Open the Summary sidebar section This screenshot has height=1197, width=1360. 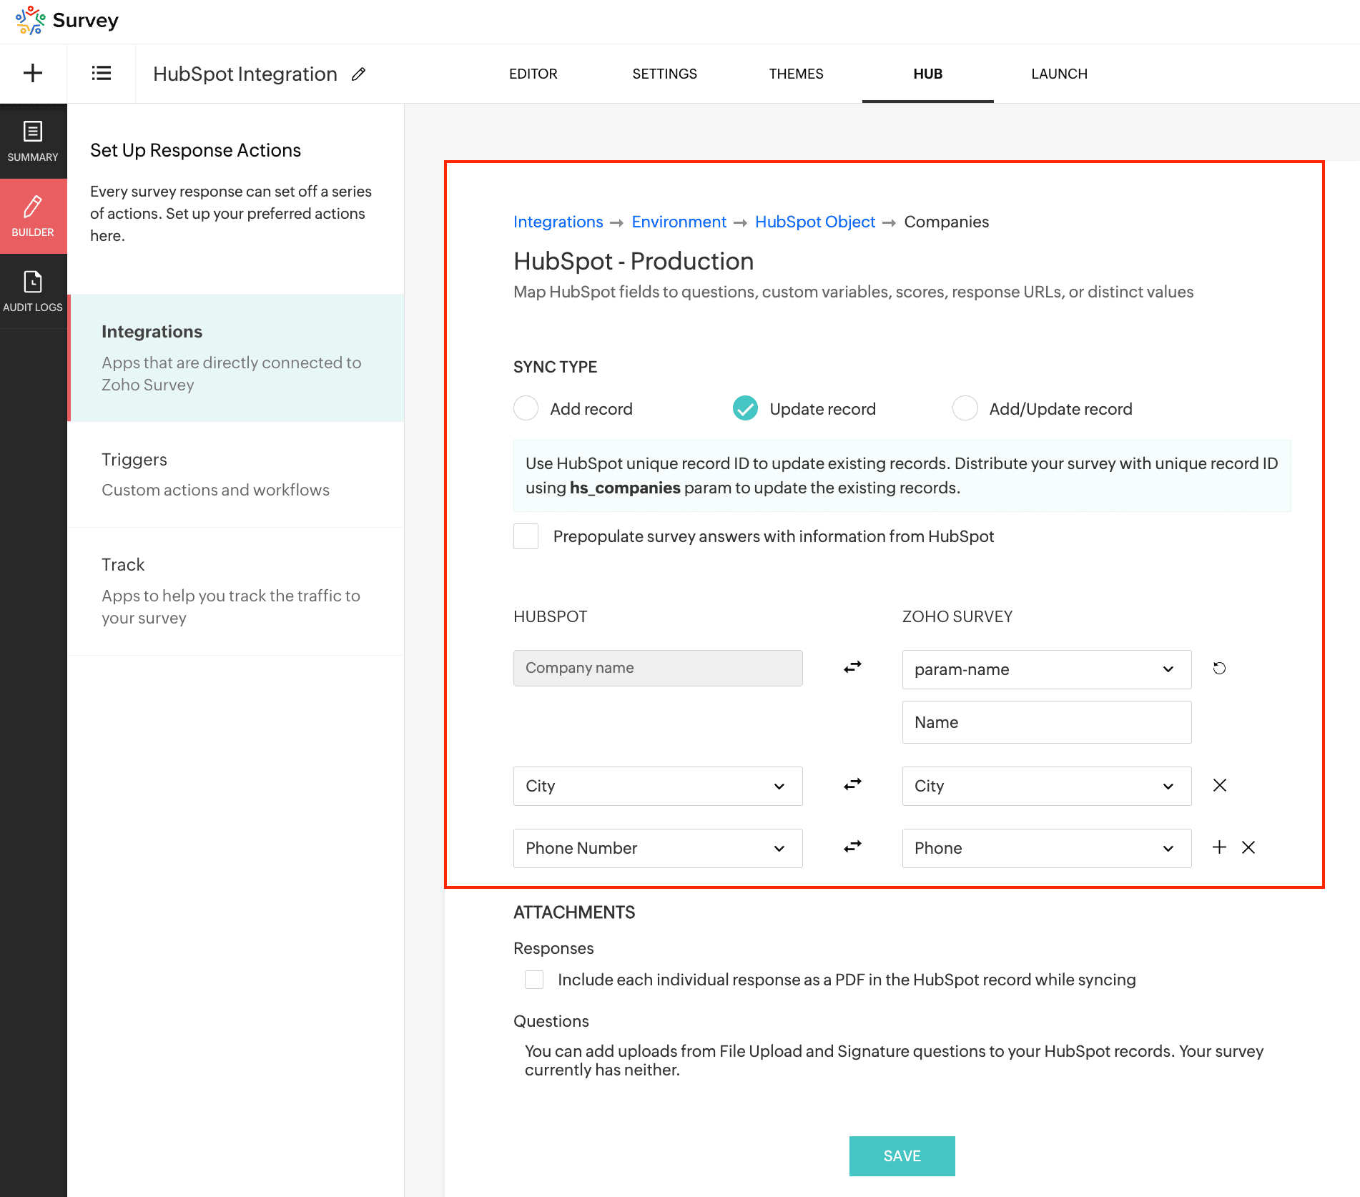point(33,141)
